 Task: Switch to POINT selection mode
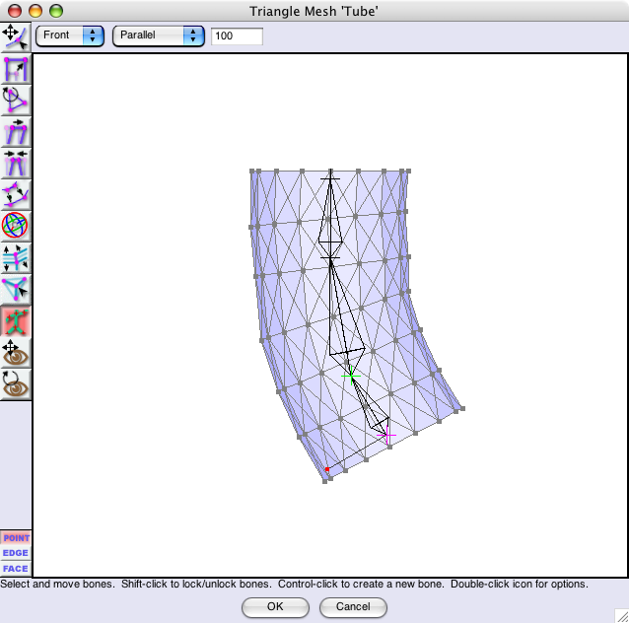[16, 538]
